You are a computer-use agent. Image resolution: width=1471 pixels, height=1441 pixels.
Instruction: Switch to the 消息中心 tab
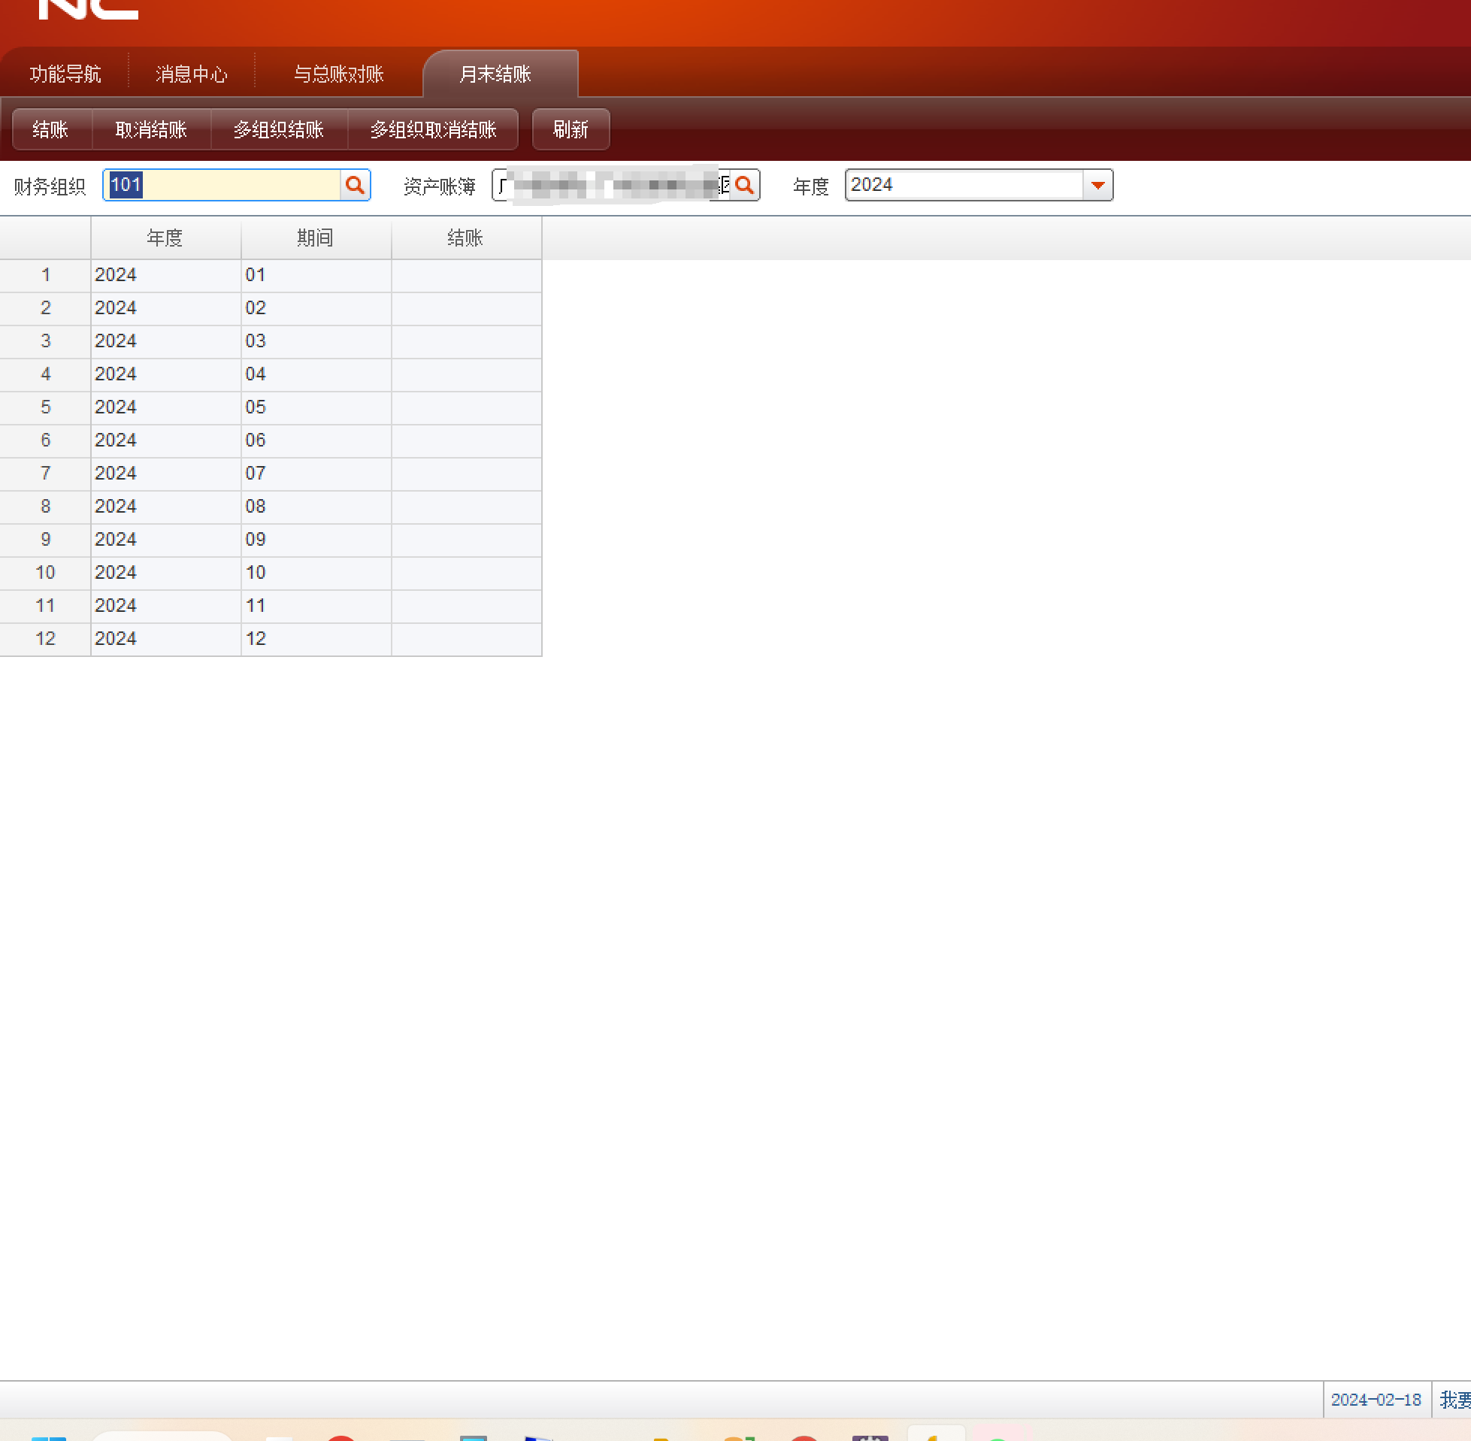click(192, 74)
